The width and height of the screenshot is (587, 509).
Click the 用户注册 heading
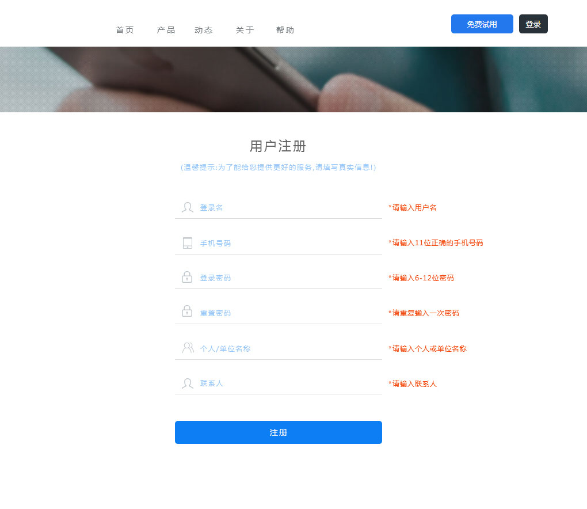tap(278, 146)
